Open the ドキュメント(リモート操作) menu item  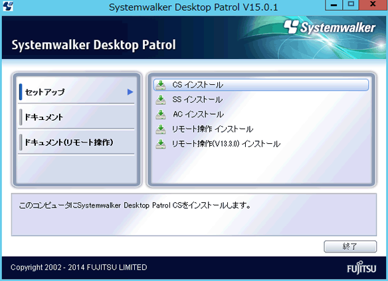(76, 142)
